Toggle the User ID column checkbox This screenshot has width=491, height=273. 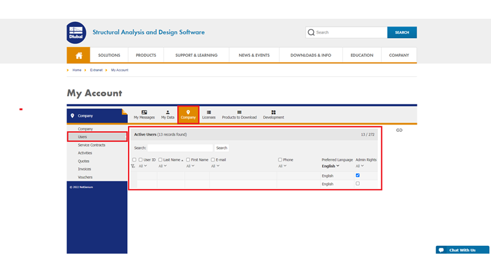click(141, 160)
